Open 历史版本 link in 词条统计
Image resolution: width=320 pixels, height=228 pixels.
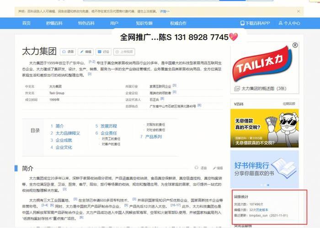(x=262, y=210)
